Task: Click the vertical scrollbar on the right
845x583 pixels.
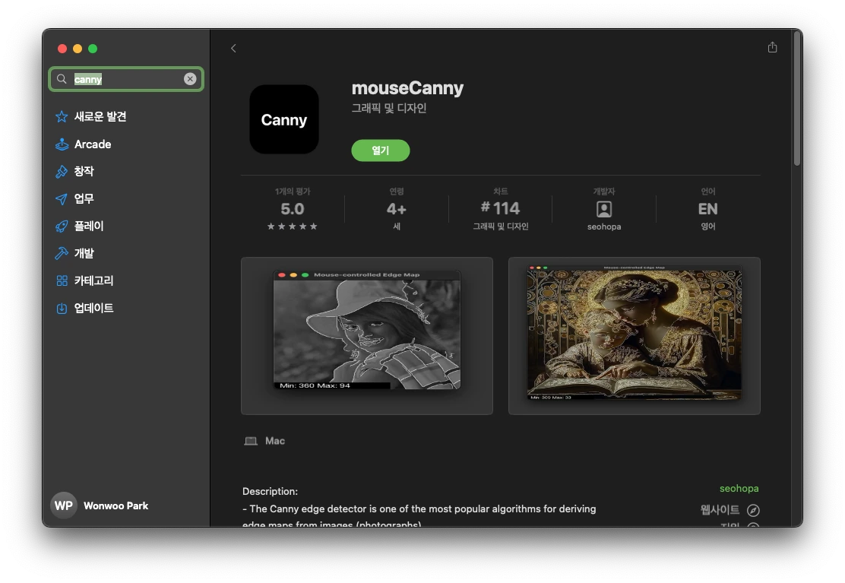Action: tap(797, 99)
